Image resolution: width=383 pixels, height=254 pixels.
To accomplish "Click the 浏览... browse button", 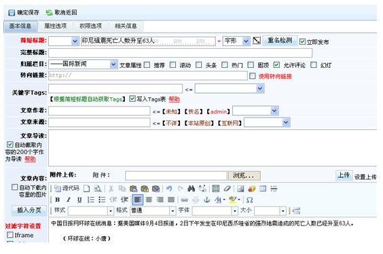I will pyautogui.click(x=244, y=175).
